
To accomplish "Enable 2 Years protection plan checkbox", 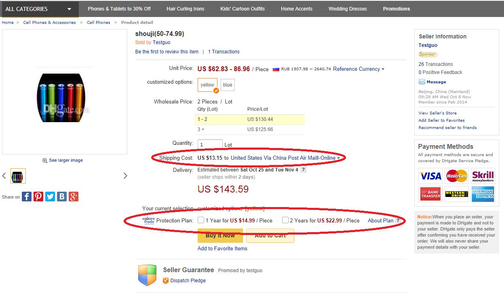I will (x=285, y=220).
